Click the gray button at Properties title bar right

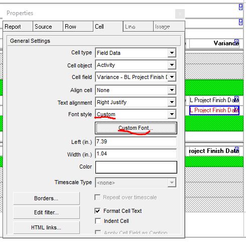tap(180, 14)
